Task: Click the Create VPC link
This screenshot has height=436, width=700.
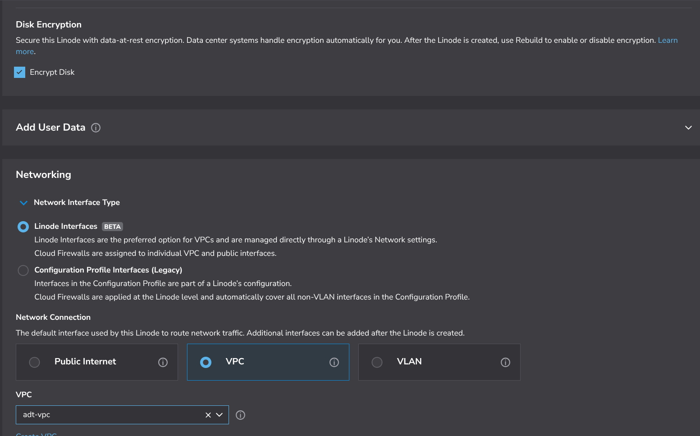Action: 37,434
